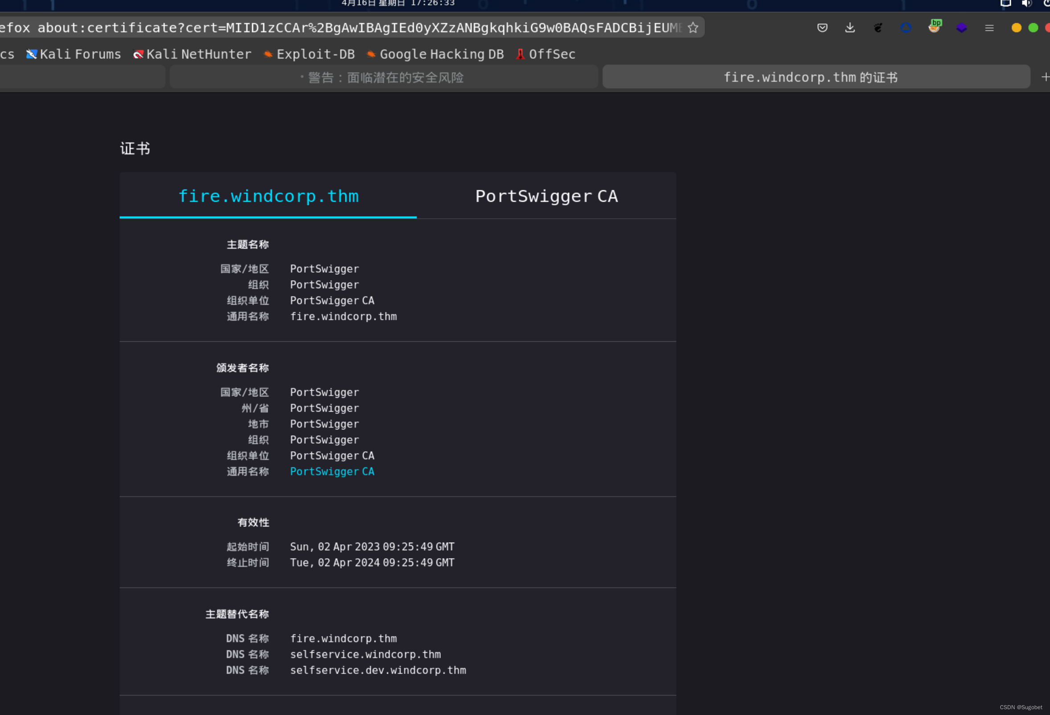Select the fire.windcorp.thm certificate section tab

[268, 196]
